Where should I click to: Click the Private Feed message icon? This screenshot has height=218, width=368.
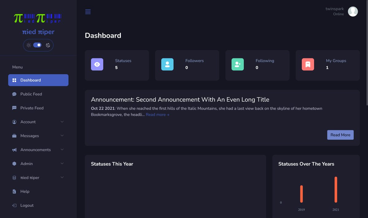(x=14, y=108)
